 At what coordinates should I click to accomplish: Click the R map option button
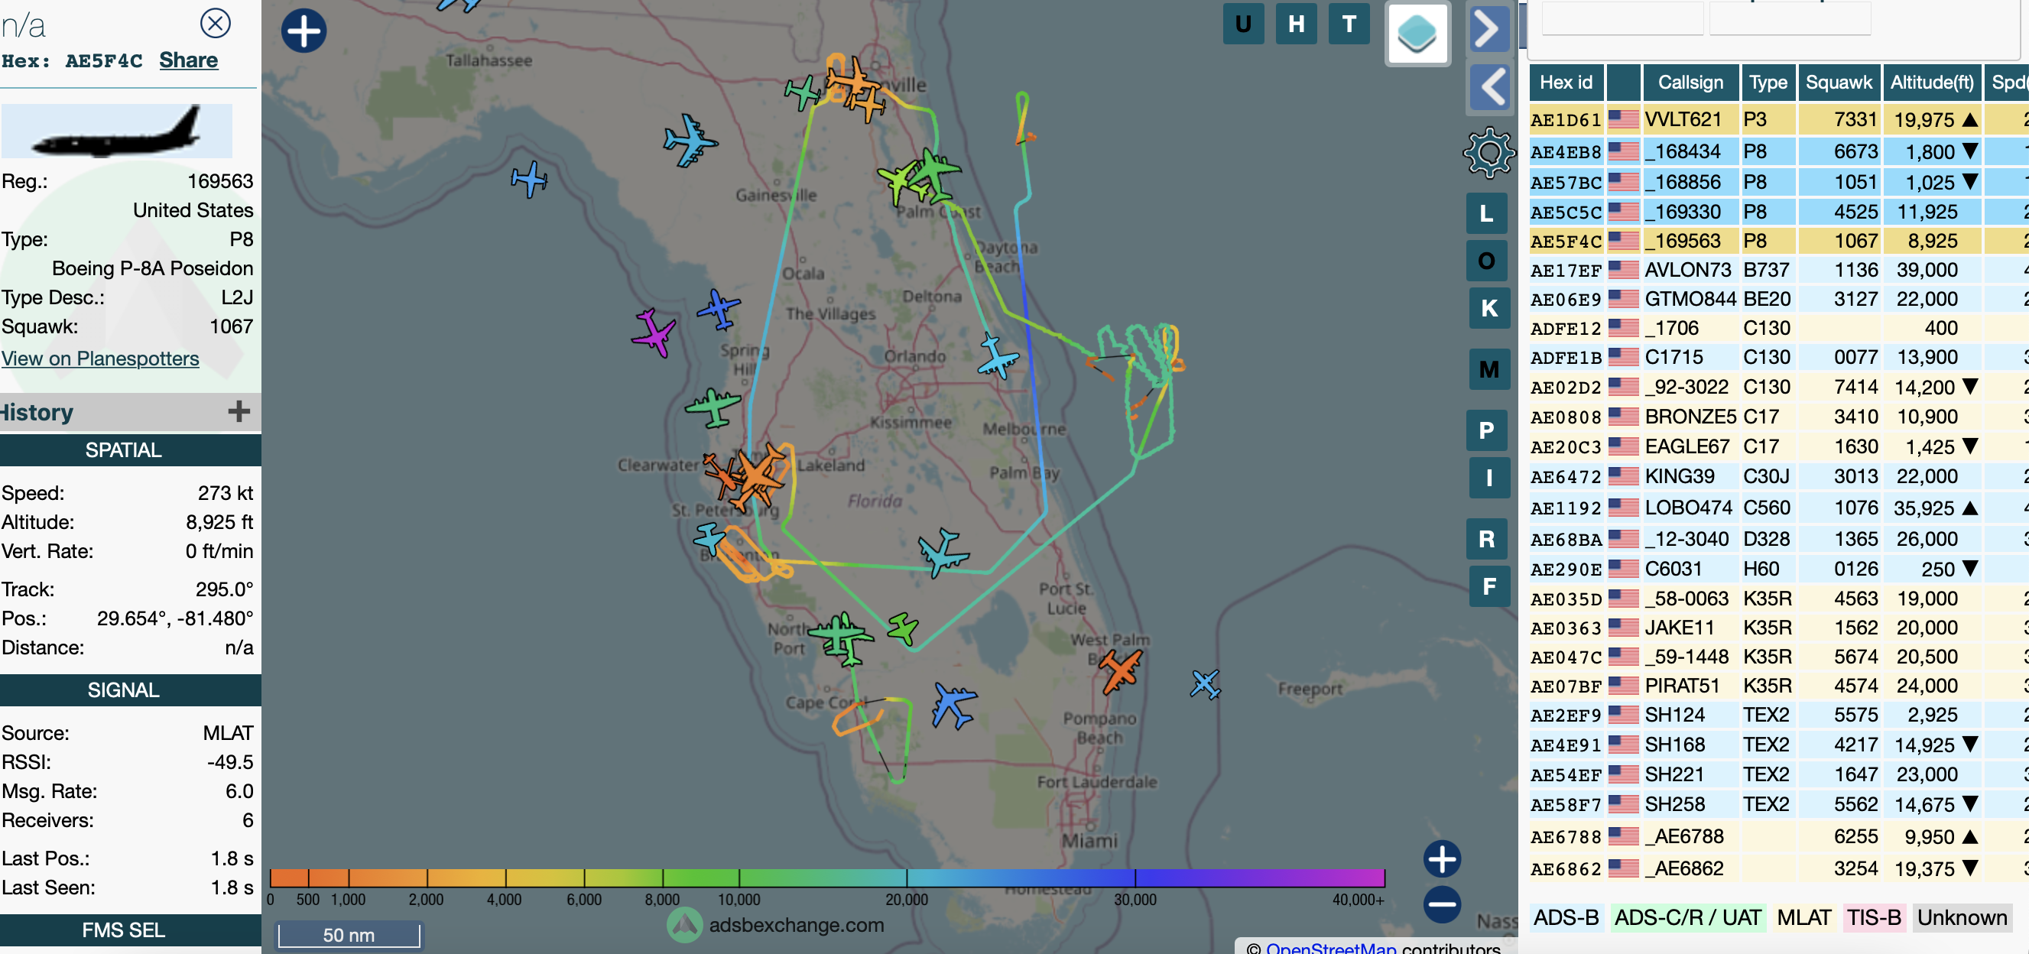1486,539
